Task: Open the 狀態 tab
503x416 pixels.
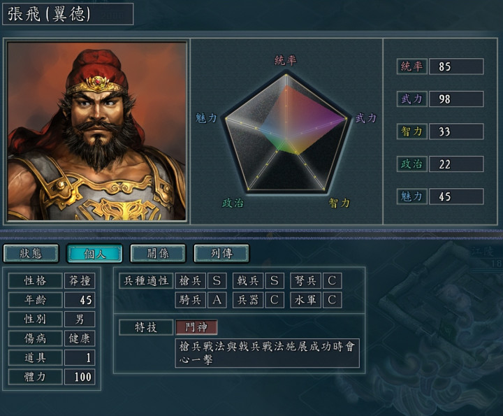Action: tap(31, 253)
